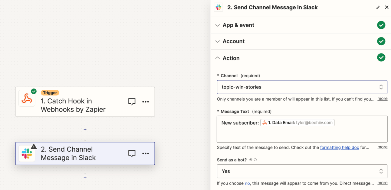Click the Webhooks icon on the trigger step
Viewport: 391px width, 190px height.
coord(27,99)
